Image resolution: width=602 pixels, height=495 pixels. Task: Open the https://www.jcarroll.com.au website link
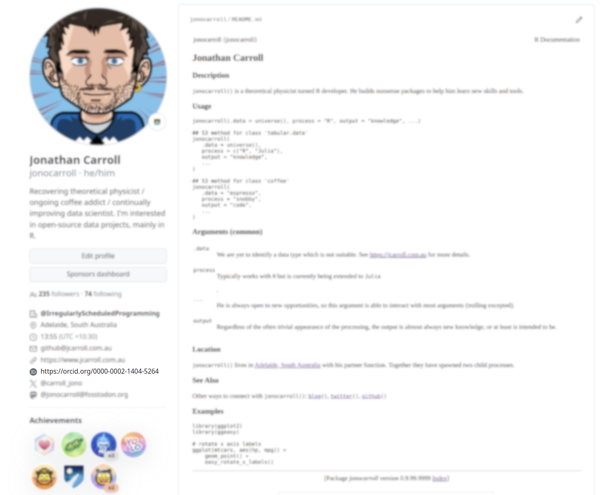(x=83, y=360)
